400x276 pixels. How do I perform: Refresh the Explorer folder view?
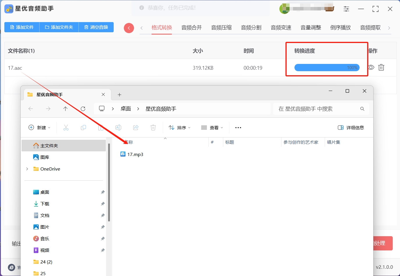[83, 109]
